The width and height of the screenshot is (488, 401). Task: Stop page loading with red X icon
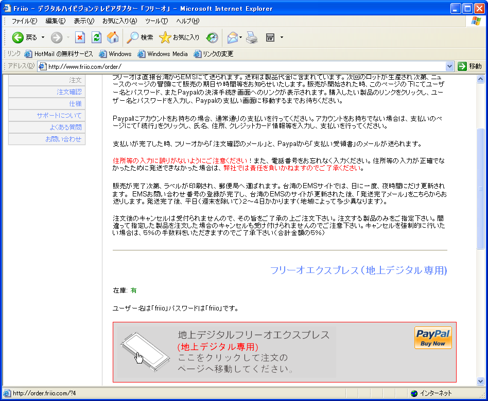click(x=80, y=38)
